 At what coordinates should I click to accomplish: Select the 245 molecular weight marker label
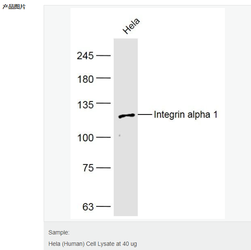(x=85, y=56)
